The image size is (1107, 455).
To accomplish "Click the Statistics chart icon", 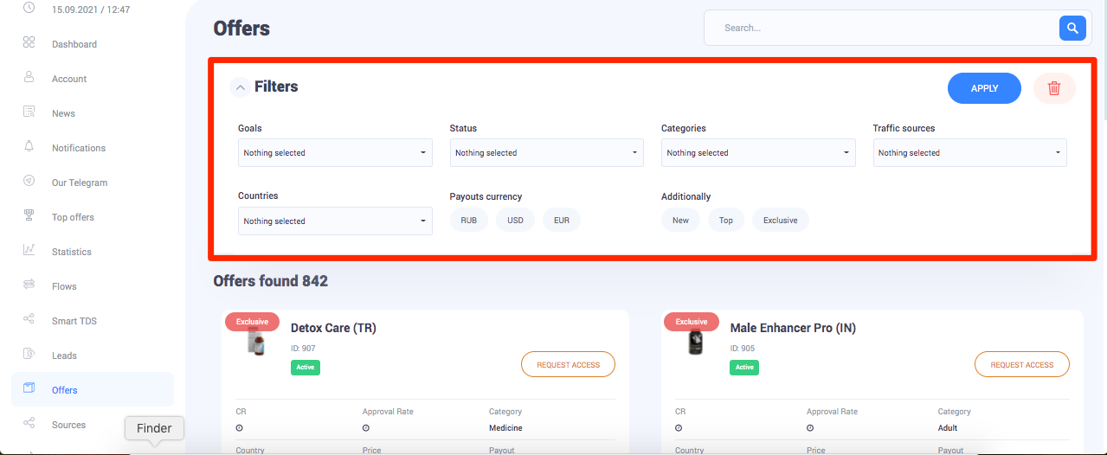I will [x=29, y=250].
